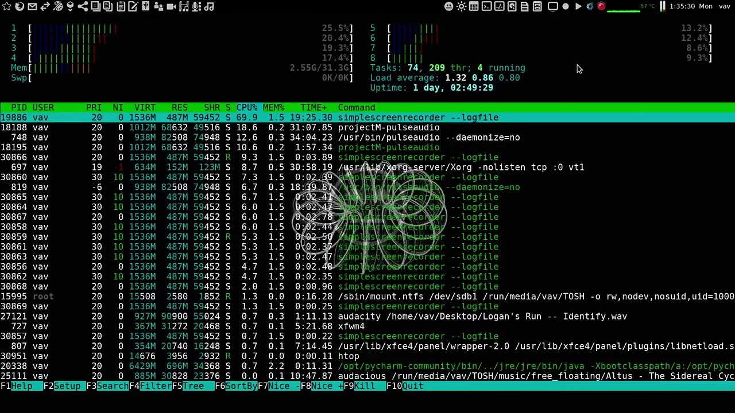Sort by the PID column header
Screen dimensions: 735x413
click(19, 107)
